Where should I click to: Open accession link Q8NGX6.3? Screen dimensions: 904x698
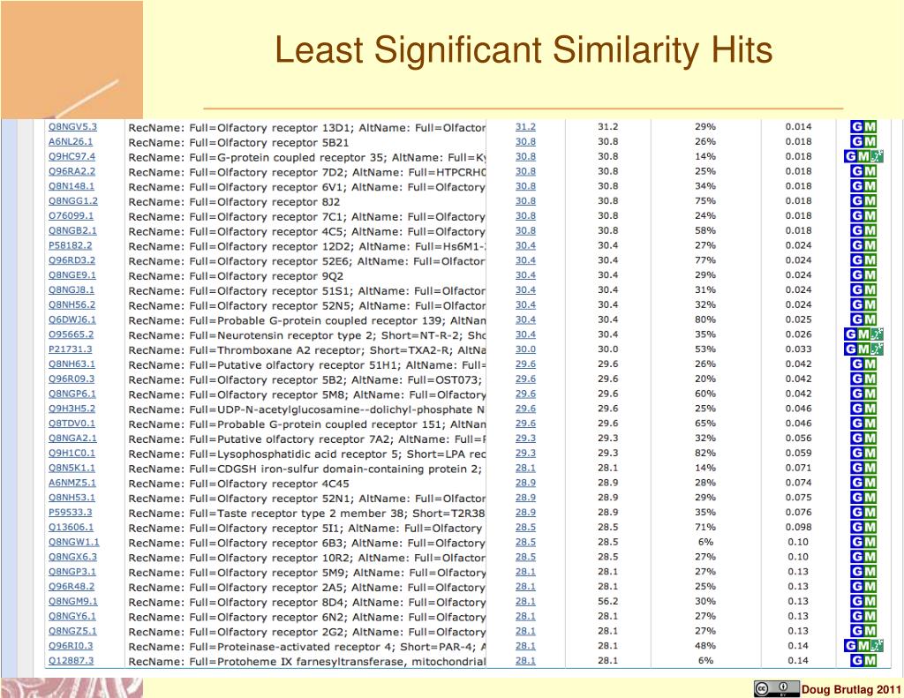[72, 557]
